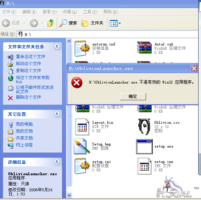201x200 pixels.
Task: Select the autorun.inf file icon
Action: (82, 48)
